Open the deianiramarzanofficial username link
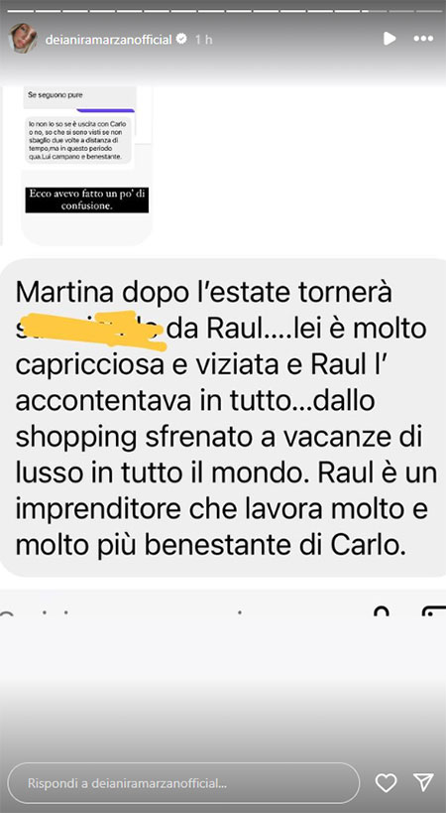Image resolution: width=446 pixels, height=813 pixels. pos(109,40)
